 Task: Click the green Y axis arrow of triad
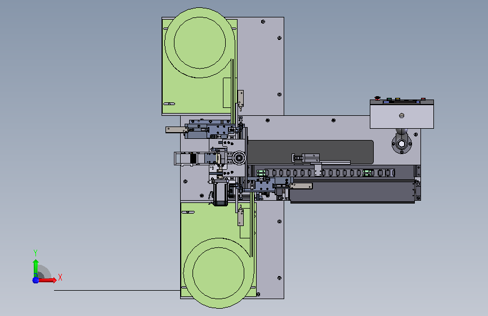click(x=36, y=268)
